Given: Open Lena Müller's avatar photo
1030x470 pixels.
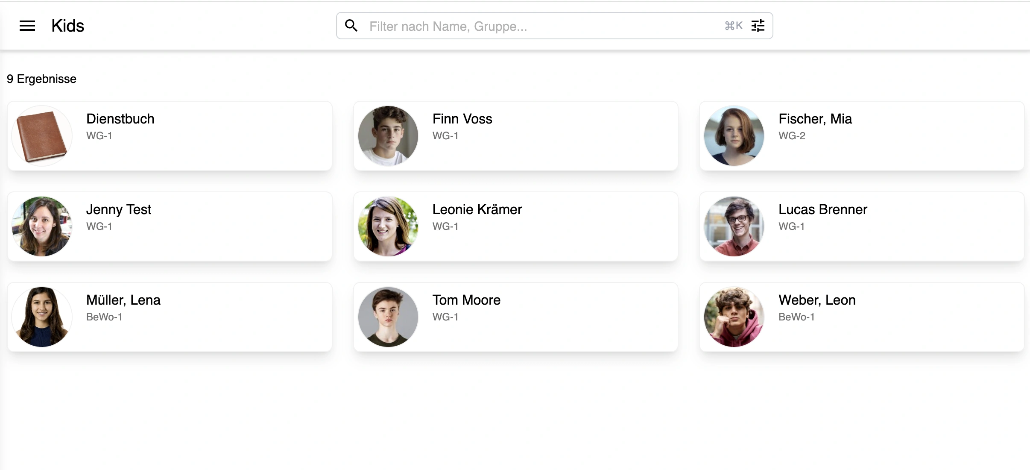Looking at the screenshot, I should (x=42, y=317).
